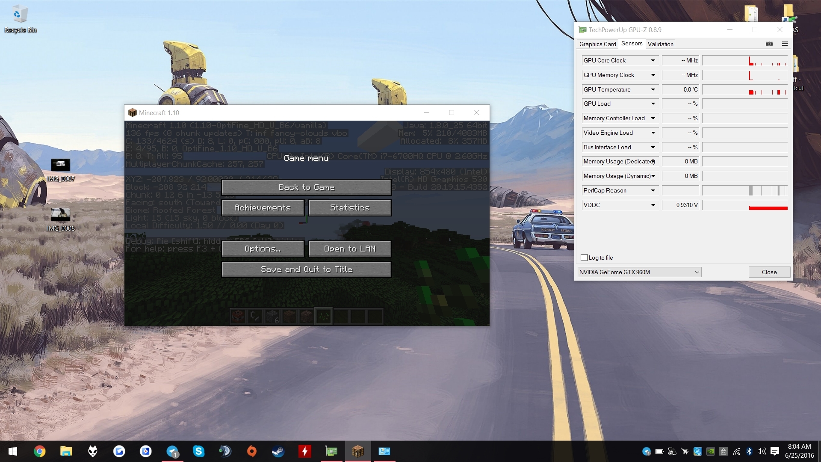Open NVIDIA GeForce GTX 960M selector
This screenshot has height=462, width=821.
coord(639,272)
